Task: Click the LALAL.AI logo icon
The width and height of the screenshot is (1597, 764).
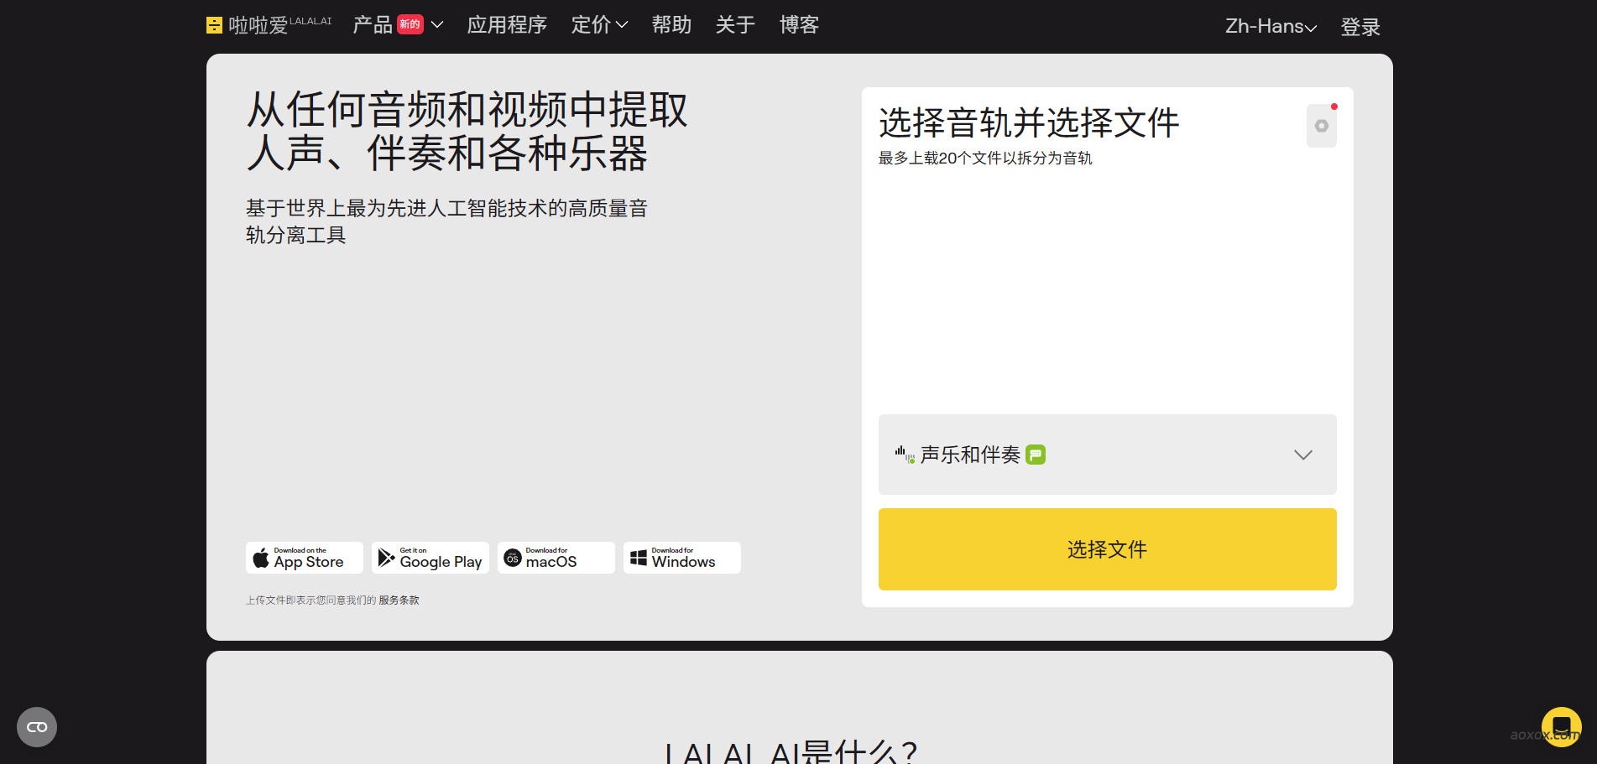Action: (x=215, y=24)
